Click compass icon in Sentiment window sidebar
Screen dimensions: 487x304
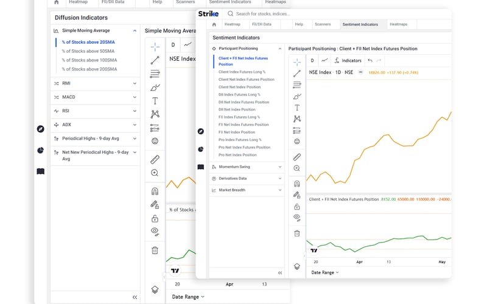pyautogui.click(x=201, y=131)
